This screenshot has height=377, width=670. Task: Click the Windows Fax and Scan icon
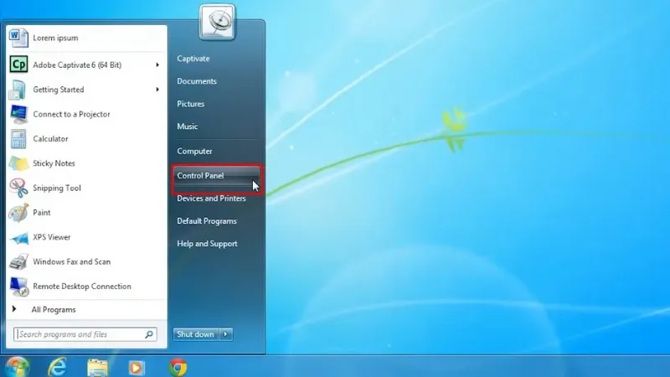[x=18, y=261]
